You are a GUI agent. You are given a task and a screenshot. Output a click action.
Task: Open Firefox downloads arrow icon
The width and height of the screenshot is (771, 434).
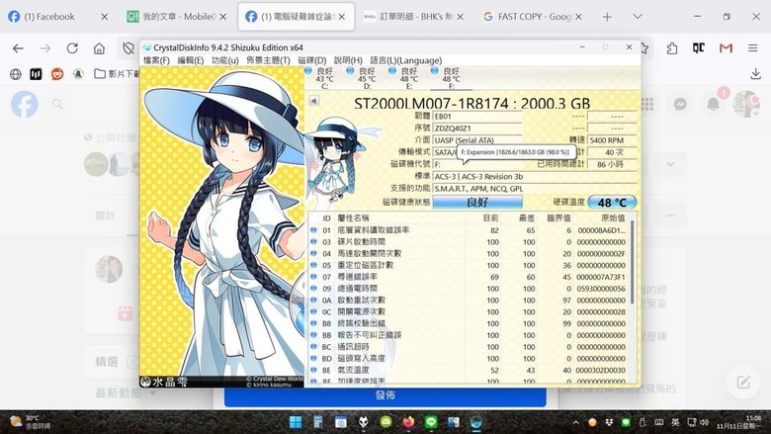pos(756,74)
